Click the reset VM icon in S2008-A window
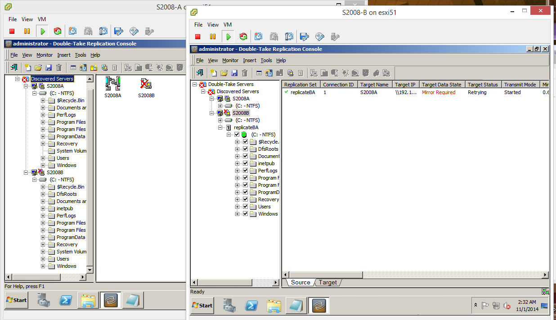556x320 pixels. (x=58, y=31)
